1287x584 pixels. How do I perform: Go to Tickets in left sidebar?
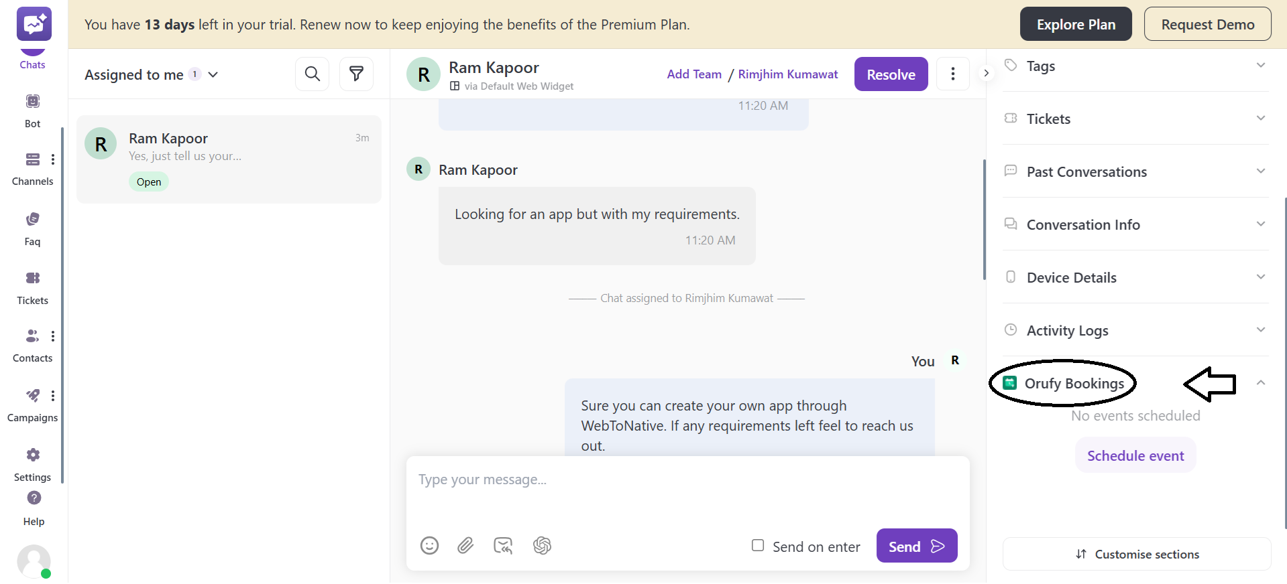click(x=32, y=287)
